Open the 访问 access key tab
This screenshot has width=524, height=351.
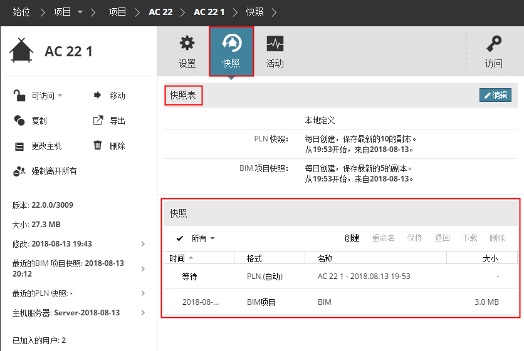coord(493,52)
